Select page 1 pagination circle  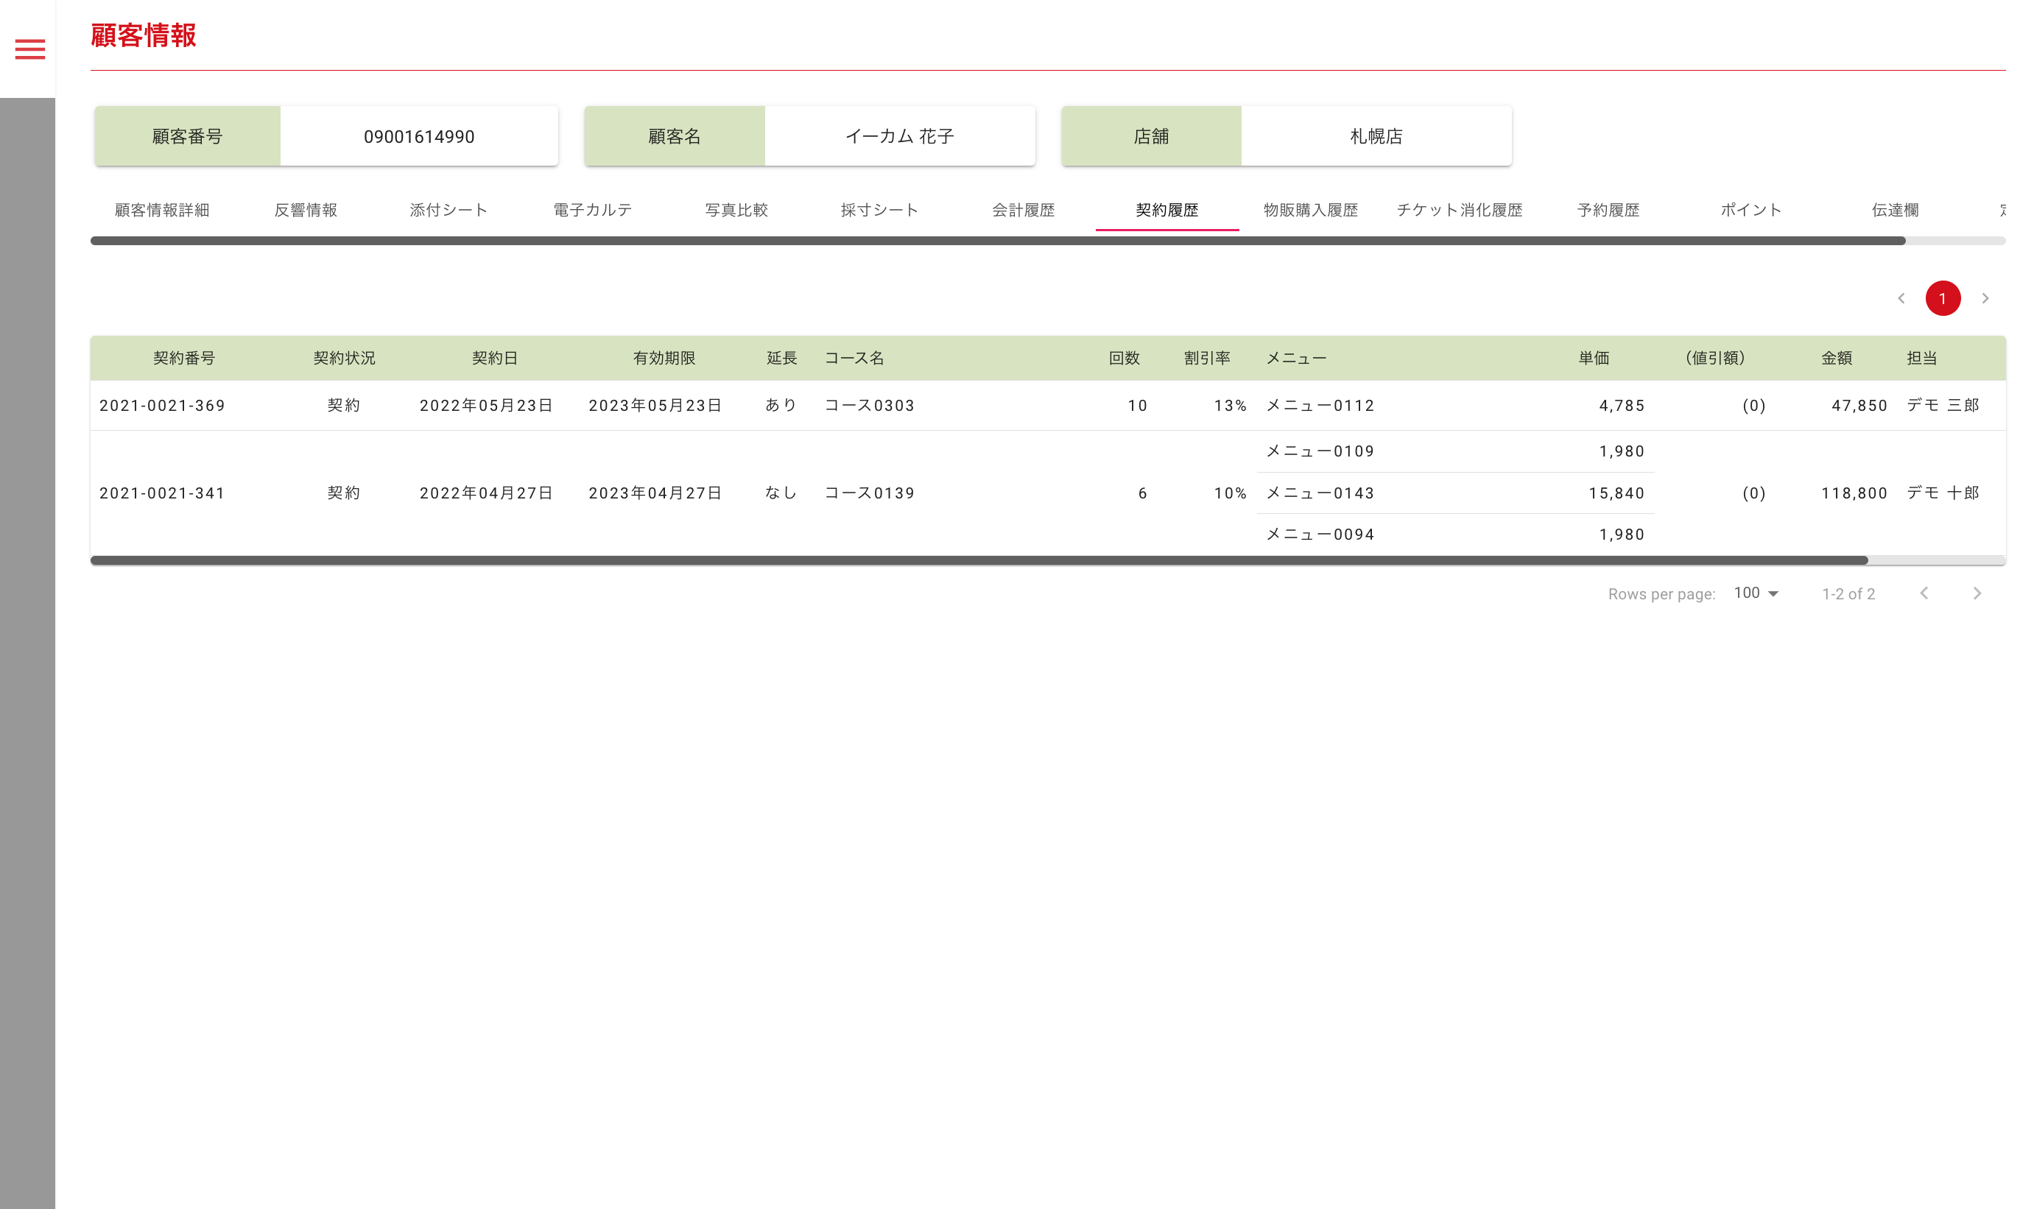pos(1943,298)
